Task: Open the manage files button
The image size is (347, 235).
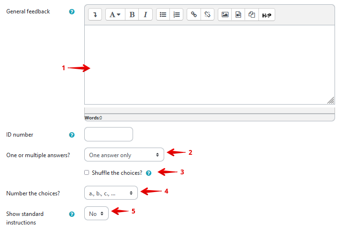Action: click(252, 15)
